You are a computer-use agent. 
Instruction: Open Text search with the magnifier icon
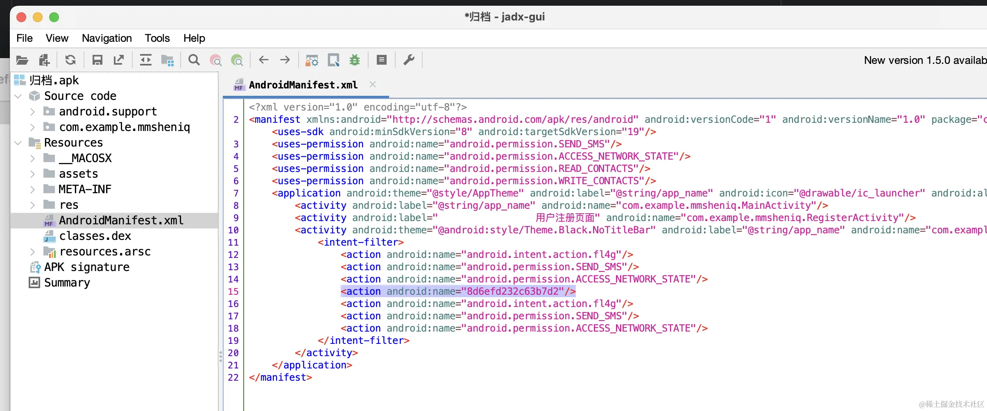194,60
